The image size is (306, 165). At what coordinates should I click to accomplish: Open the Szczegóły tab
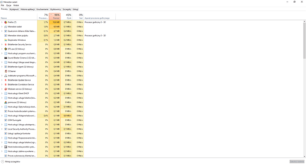(67, 9)
